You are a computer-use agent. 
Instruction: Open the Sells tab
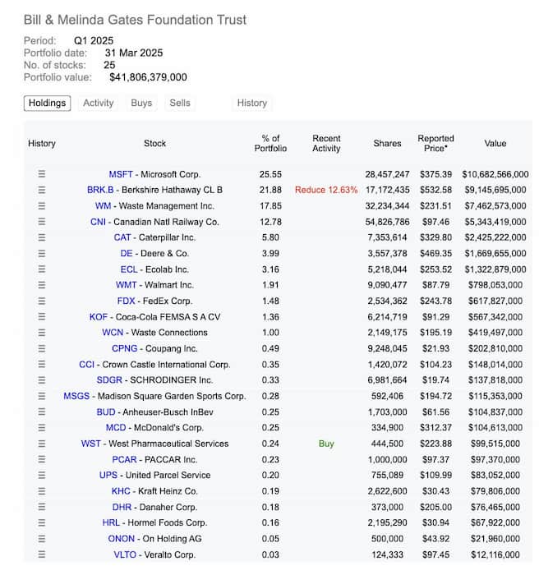(x=180, y=103)
